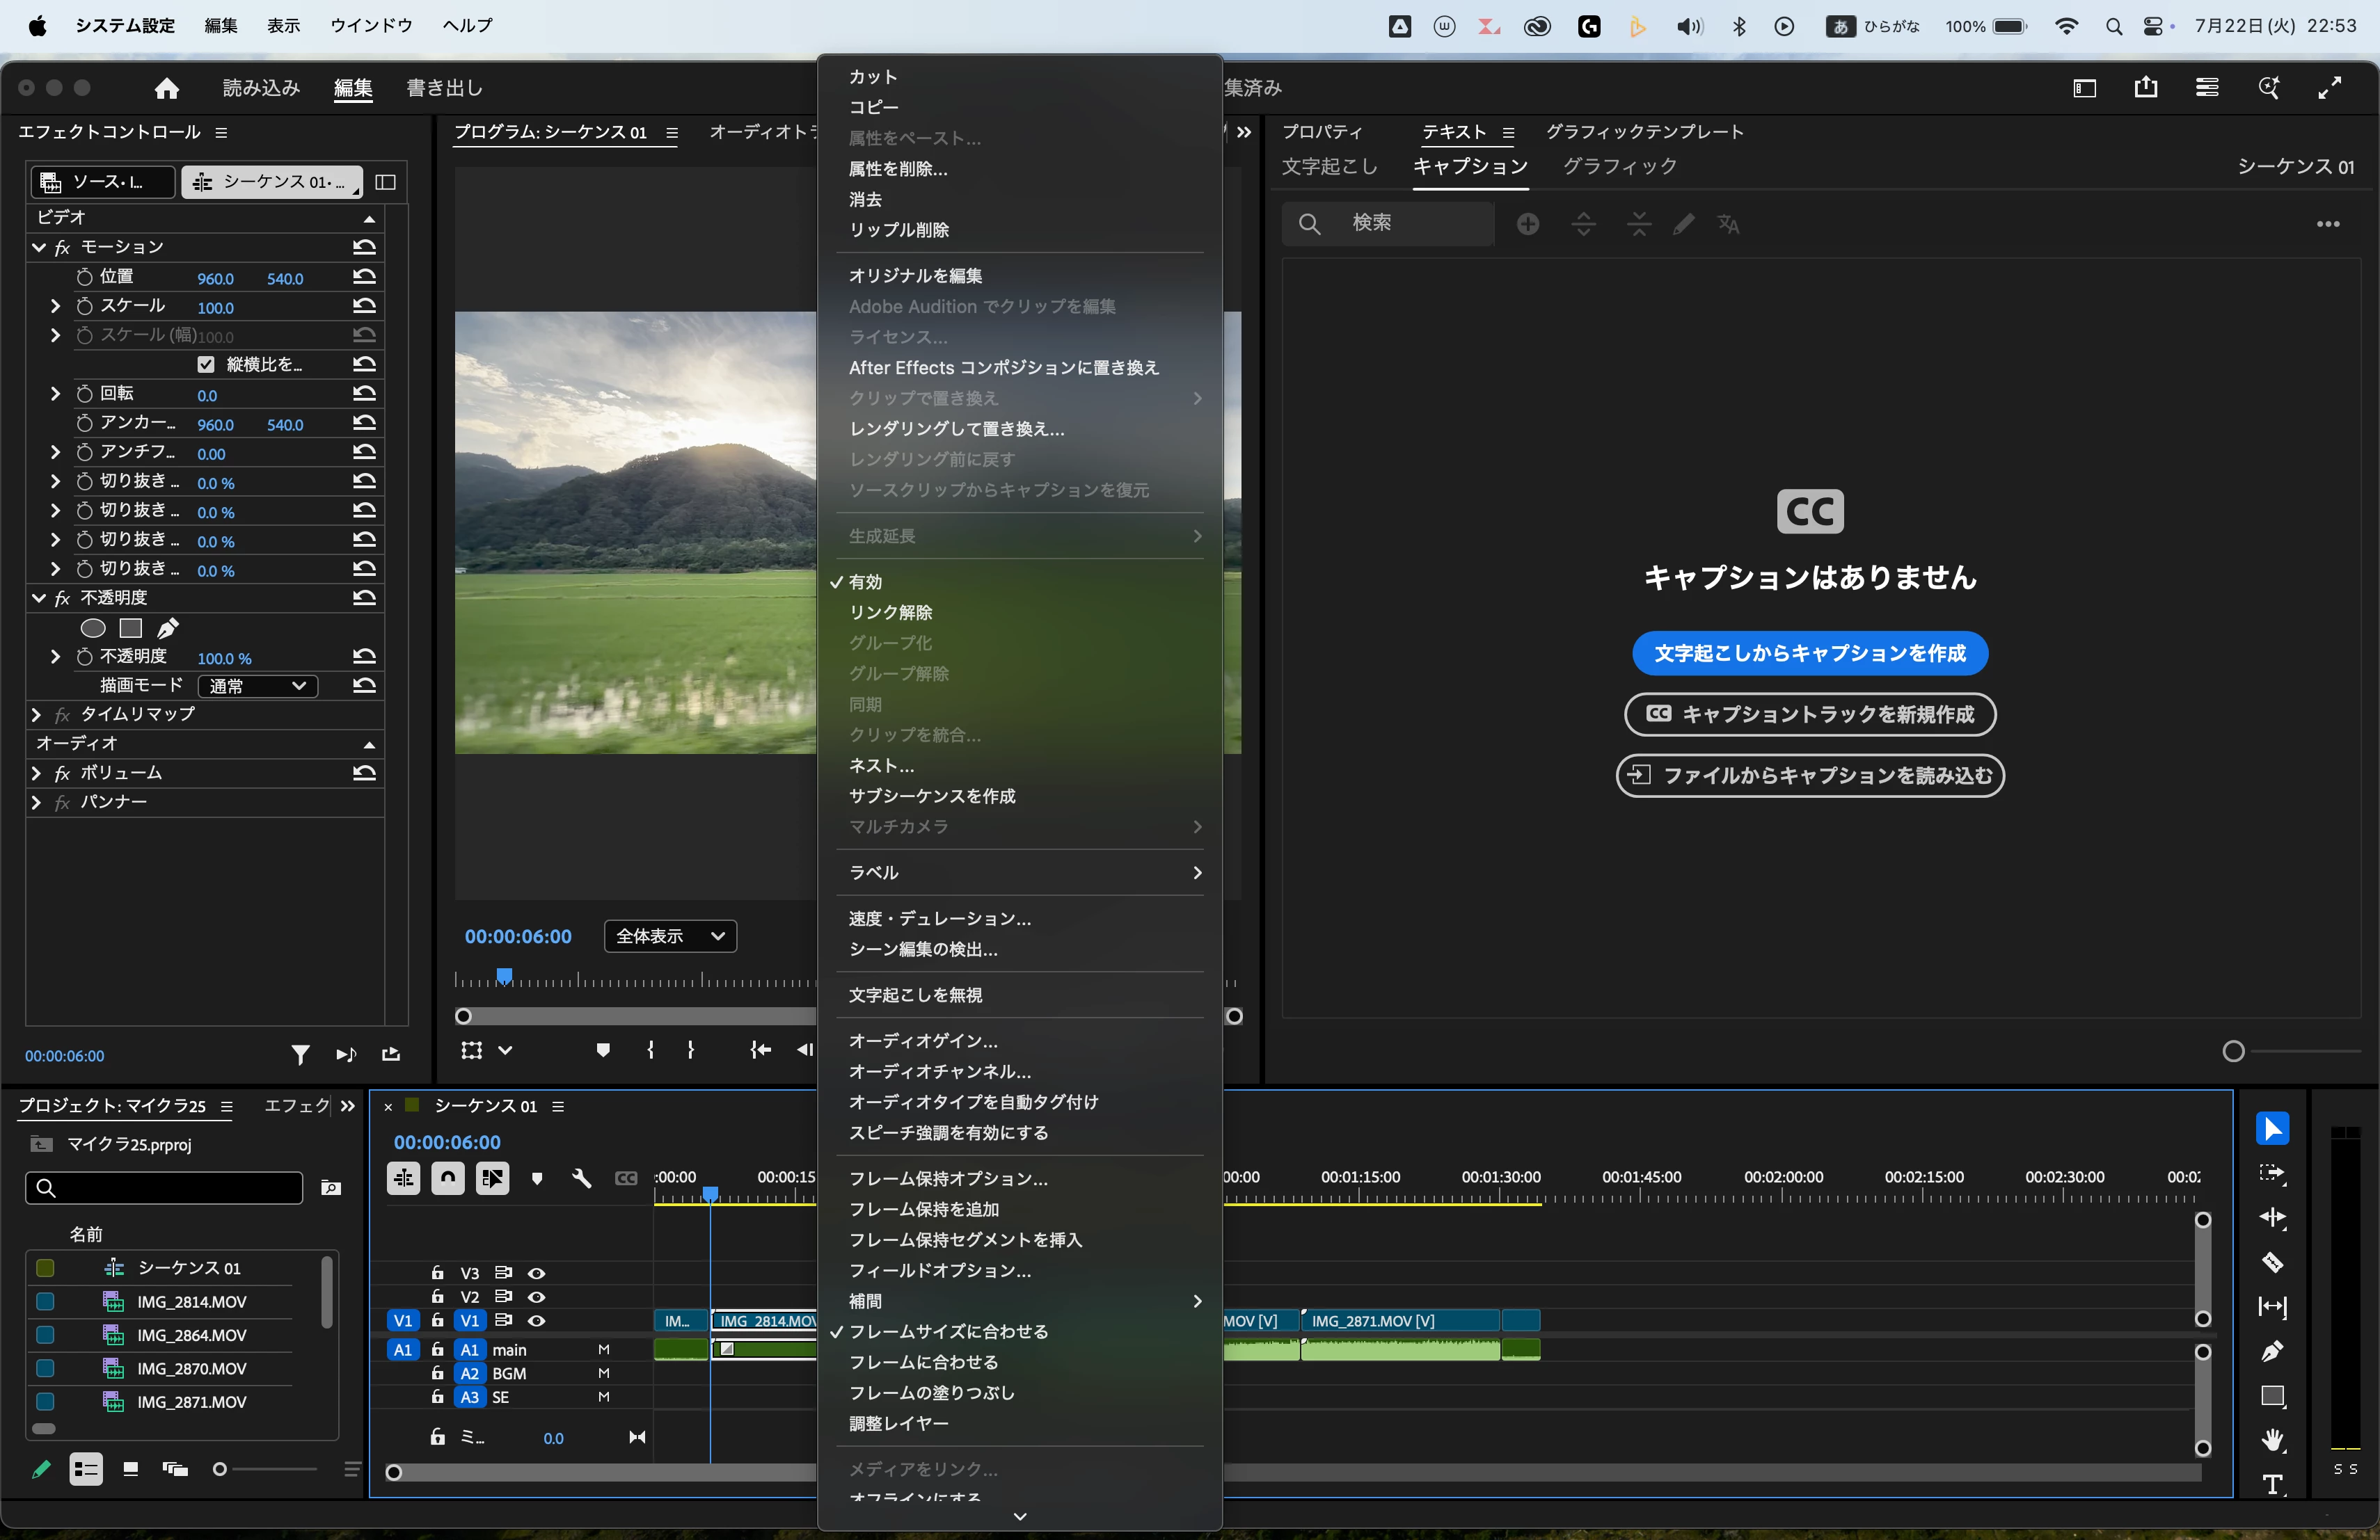Select ネスト from the context menu
Screen dimensions: 2380x1540
pyautogui.click(x=880, y=766)
